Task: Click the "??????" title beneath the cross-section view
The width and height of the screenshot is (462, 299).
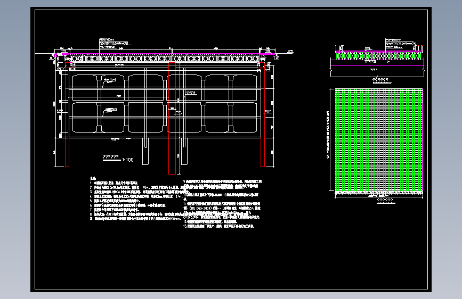Action: click(x=380, y=80)
